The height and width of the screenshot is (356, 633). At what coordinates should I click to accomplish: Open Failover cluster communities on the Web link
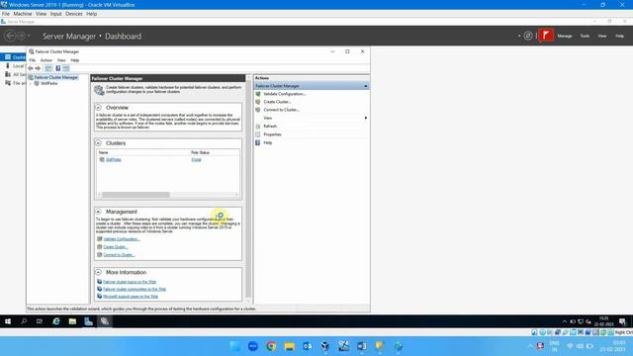pos(135,289)
